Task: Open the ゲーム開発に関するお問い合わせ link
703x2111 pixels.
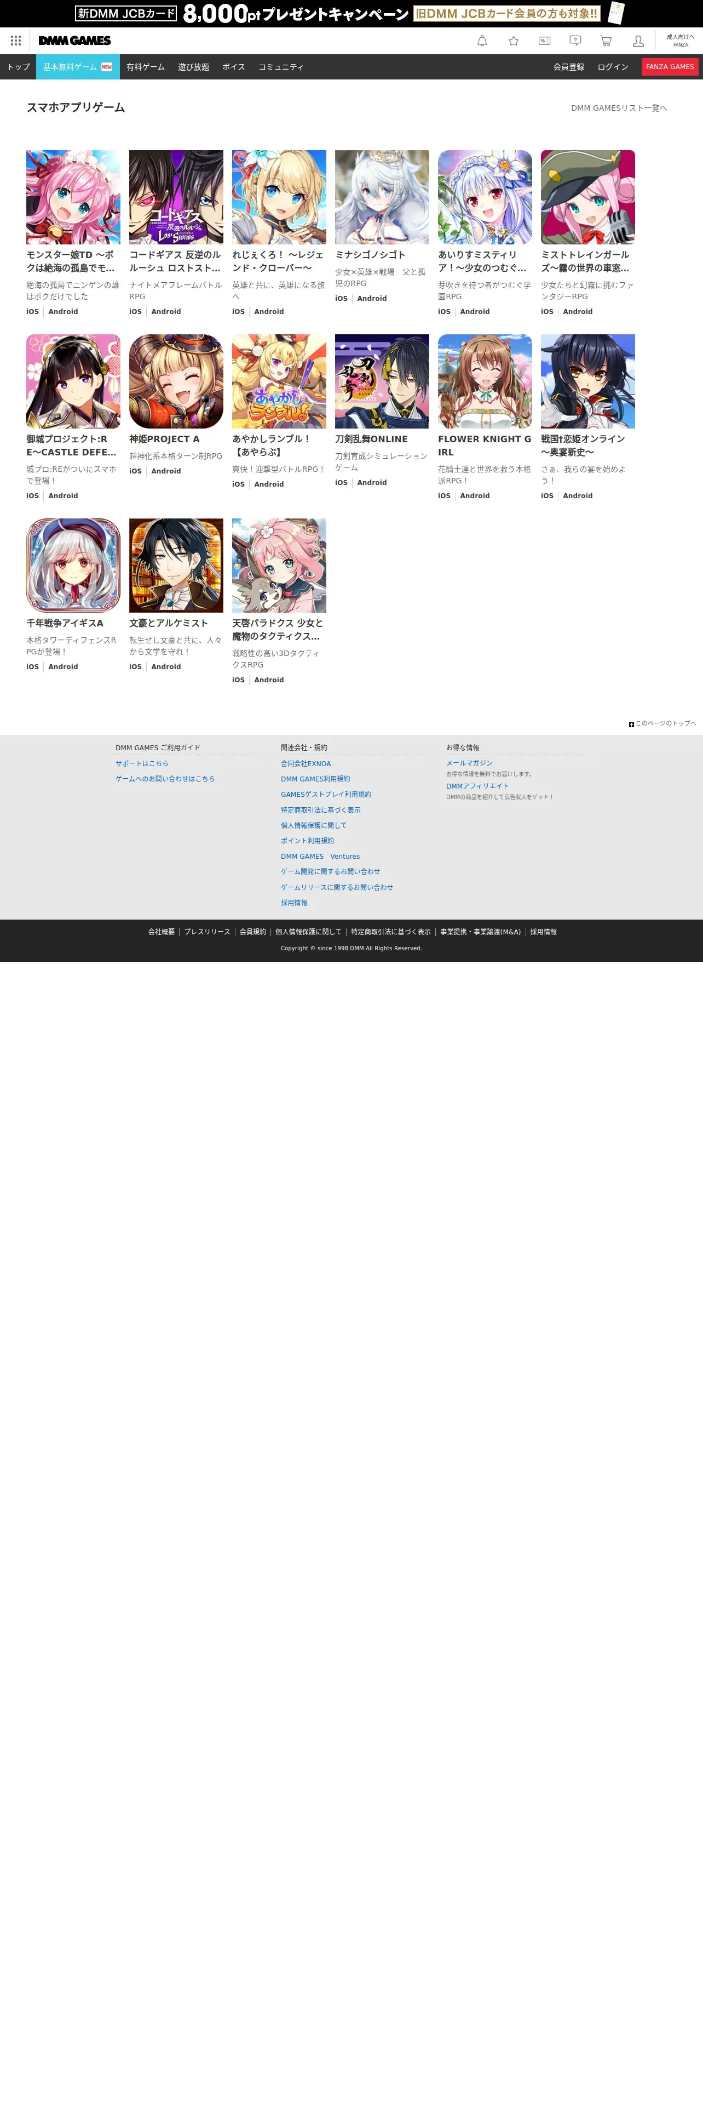Action: [x=331, y=872]
